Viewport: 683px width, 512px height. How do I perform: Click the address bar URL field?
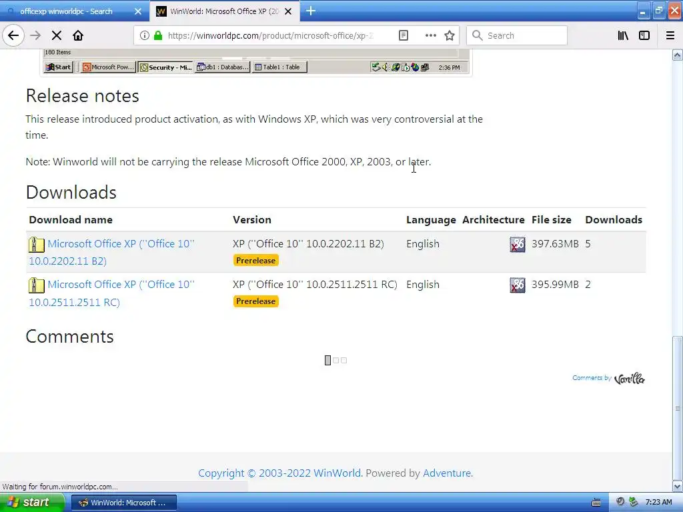(270, 35)
